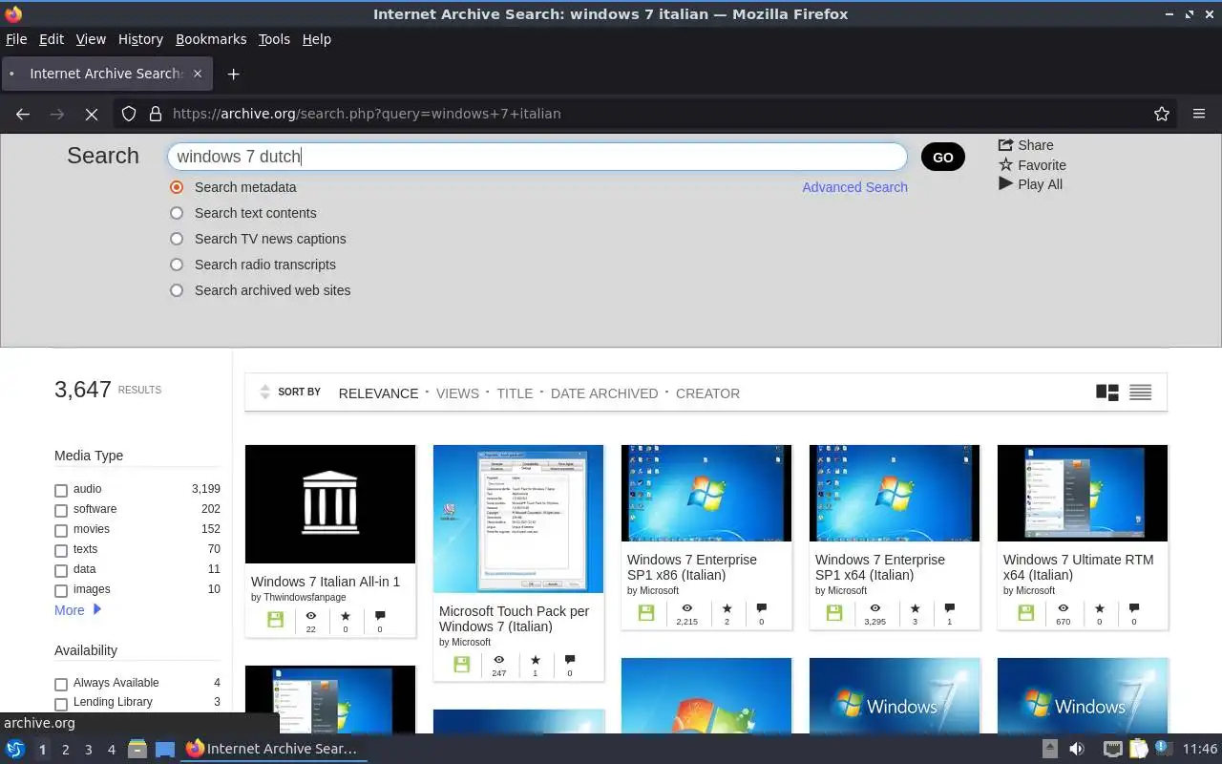This screenshot has height=764, width=1222.
Task: Click reviews icon on Windows 7 Enterprise x64
Action: [949, 608]
